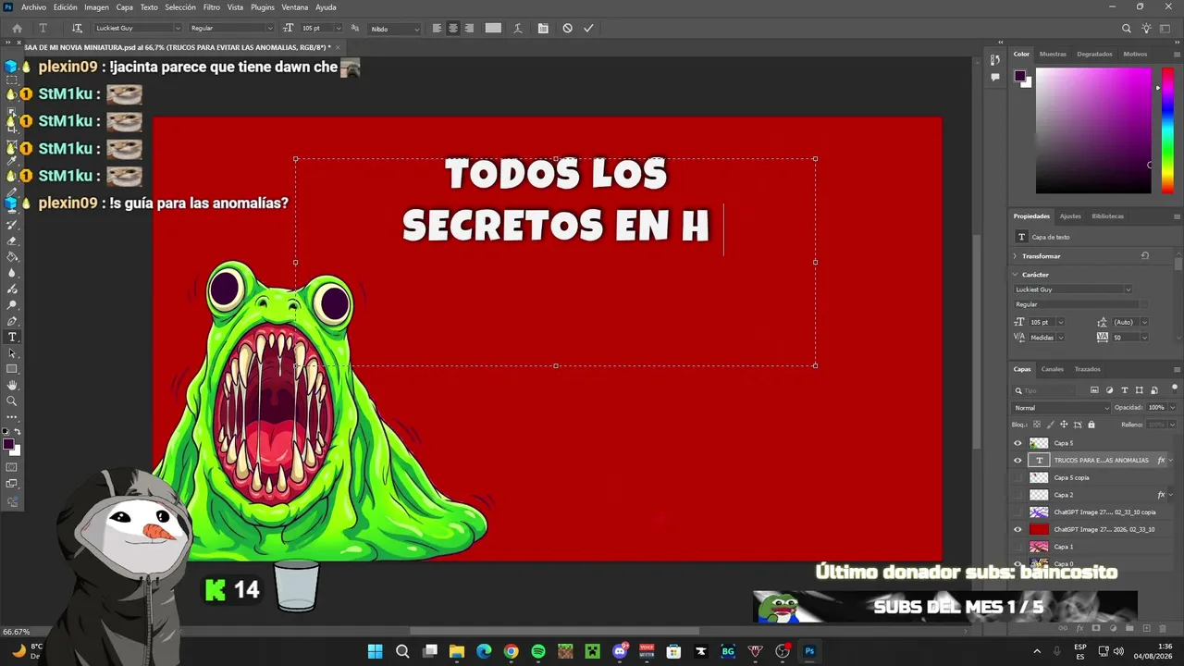Switch to the Canales tab
Image resolution: width=1184 pixels, height=666 pixels.
click(1053, 369)
